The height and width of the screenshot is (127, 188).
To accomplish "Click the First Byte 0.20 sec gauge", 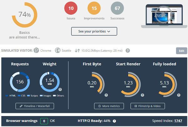I will pyautogui.click(x=96, y=83).
